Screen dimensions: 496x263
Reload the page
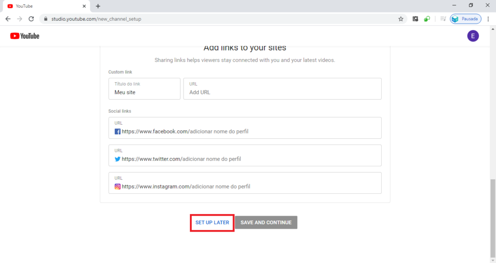coord(31,19)
